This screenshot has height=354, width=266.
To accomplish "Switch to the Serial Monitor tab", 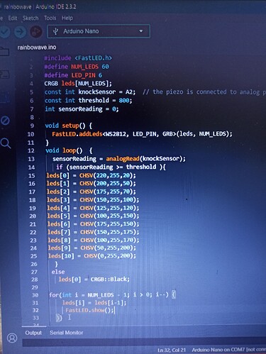I will click(67, 333).
